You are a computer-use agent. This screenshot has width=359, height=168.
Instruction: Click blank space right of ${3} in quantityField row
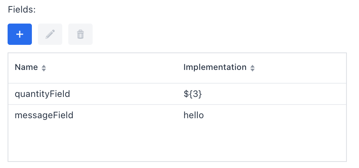click(x=273, y=94)
